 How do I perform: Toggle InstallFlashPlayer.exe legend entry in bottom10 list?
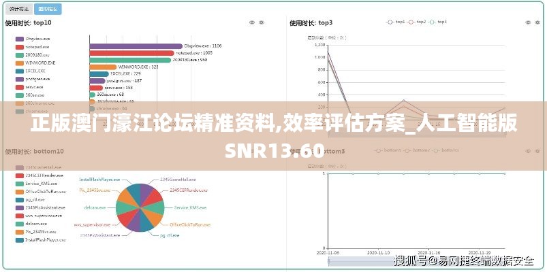pos(40,240)
